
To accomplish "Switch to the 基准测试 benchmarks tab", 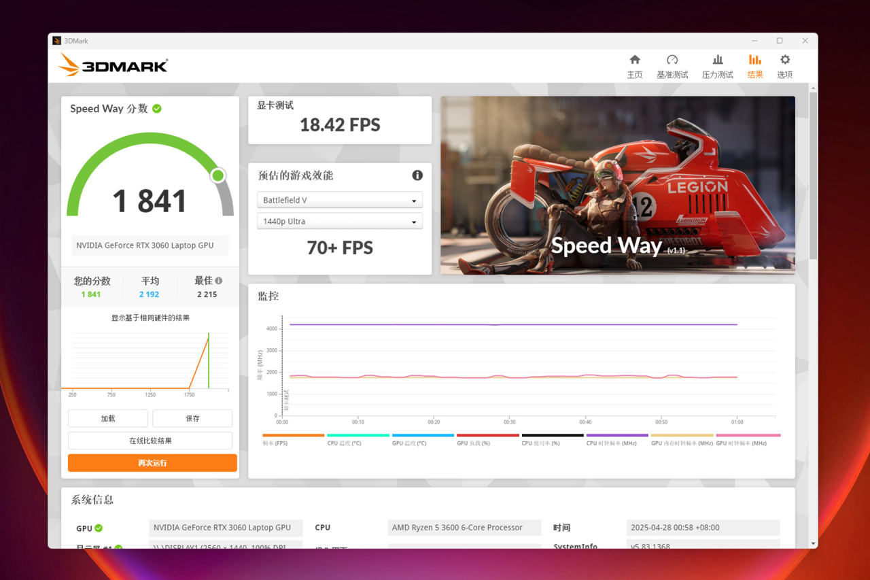I will click(672, 67).
